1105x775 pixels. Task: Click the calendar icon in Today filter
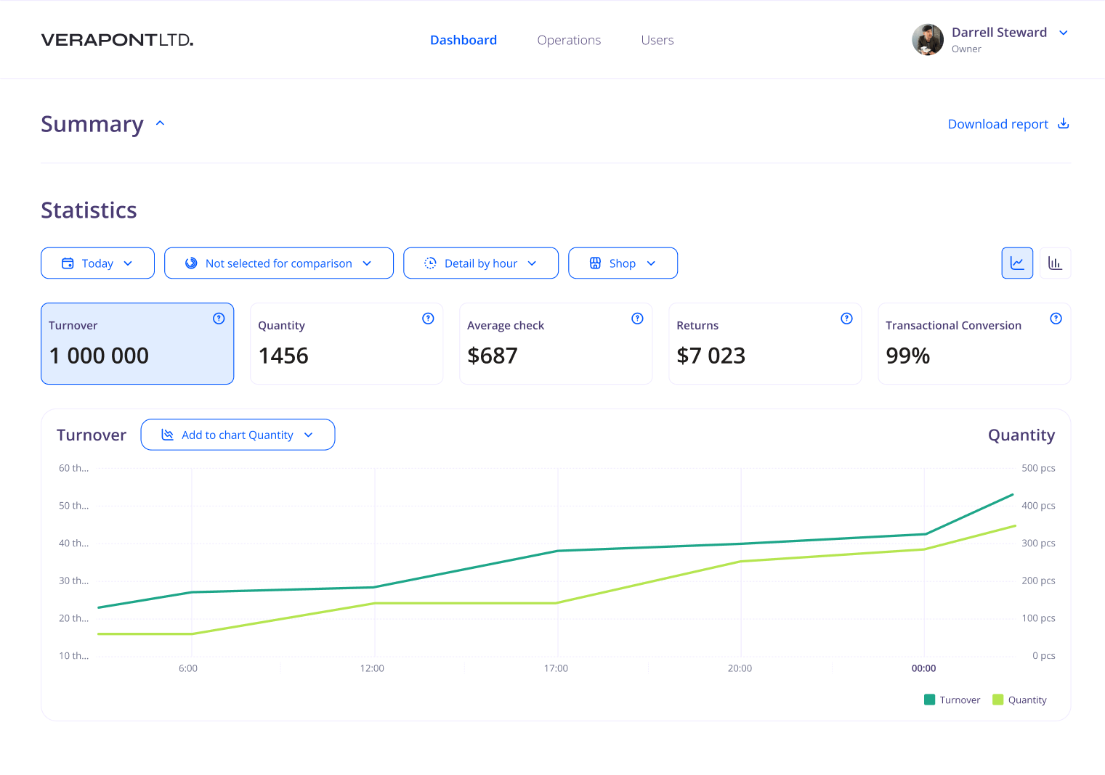[x=68, y=263]
